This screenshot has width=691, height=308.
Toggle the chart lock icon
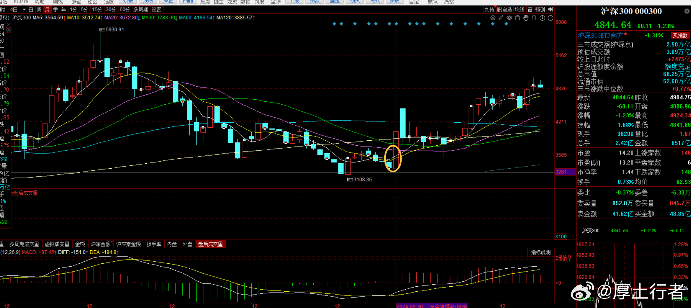534,18
